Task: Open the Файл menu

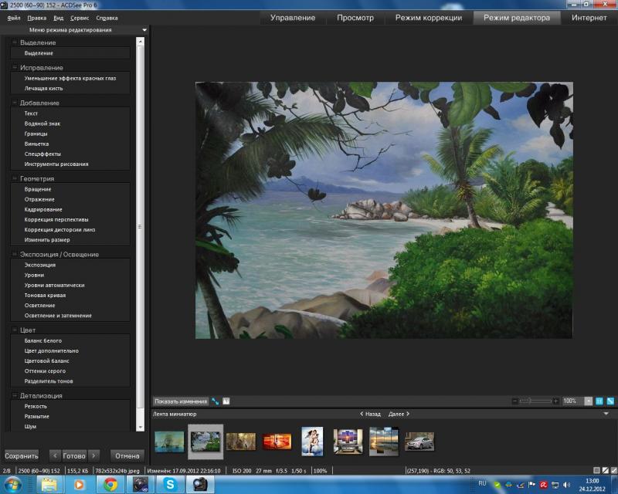Action: pyautogui.click(x=14, y=18)
